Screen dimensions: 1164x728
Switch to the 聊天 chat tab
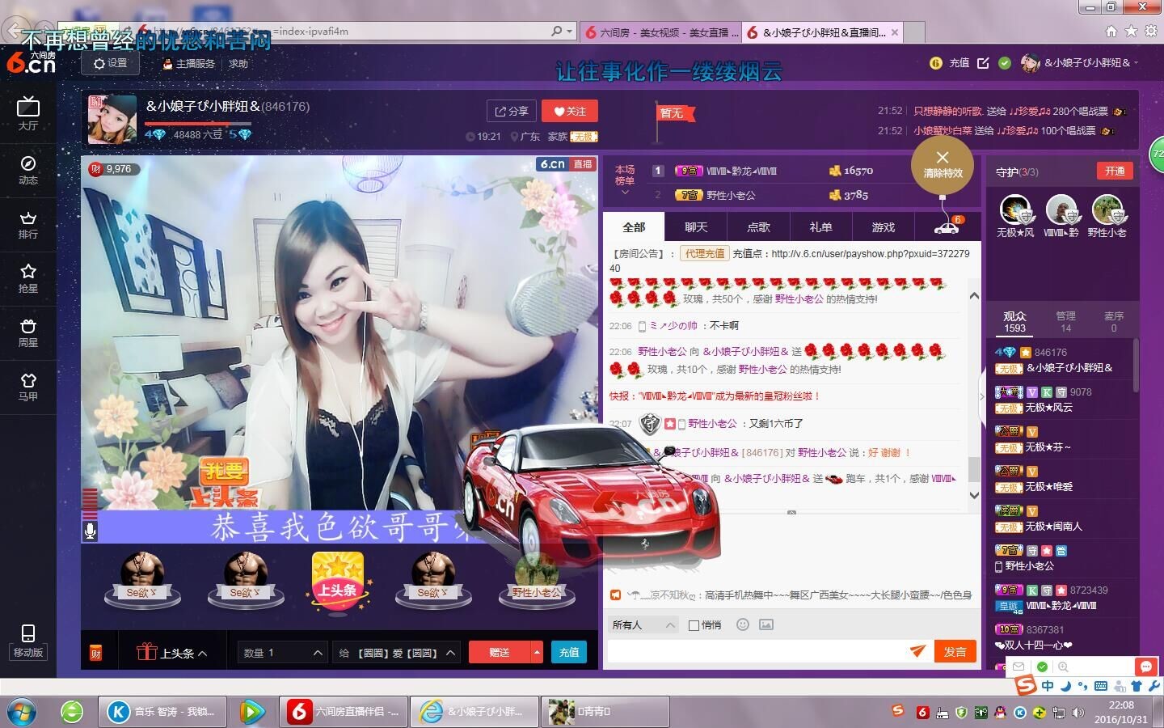tap(696, 227)
